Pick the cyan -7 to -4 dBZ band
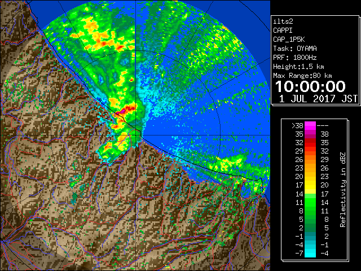The image size is (361, 271). pyautogui.click(x=310, y=253)
